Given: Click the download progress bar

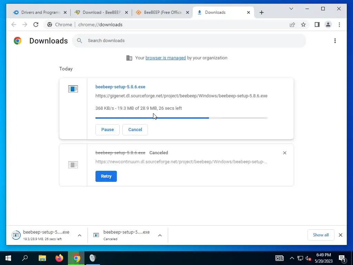Looking at the screenshot, I should click(x=181, y=118).
